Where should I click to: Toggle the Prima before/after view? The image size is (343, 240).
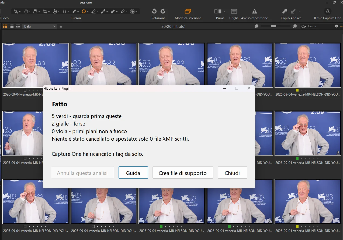pos(218,11)
